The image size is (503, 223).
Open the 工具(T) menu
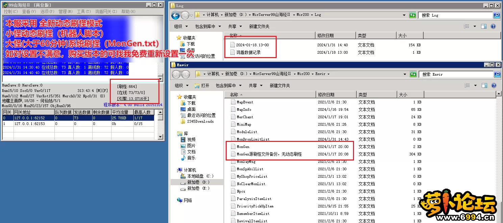click(x=84, y=11)
